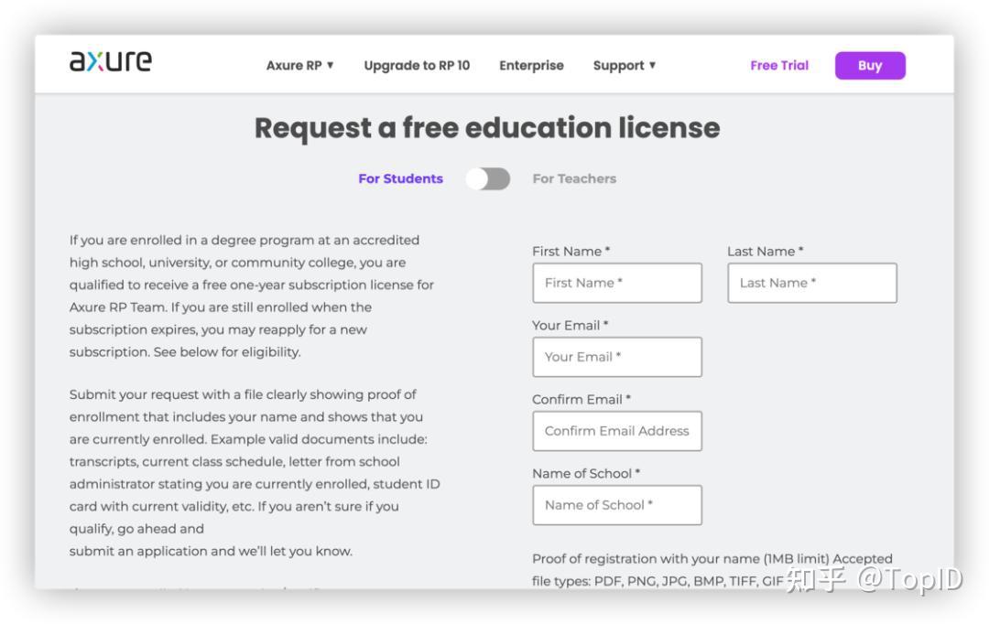
Task: Open the Support dropdown menu
Action: click(x=625, y=65)
